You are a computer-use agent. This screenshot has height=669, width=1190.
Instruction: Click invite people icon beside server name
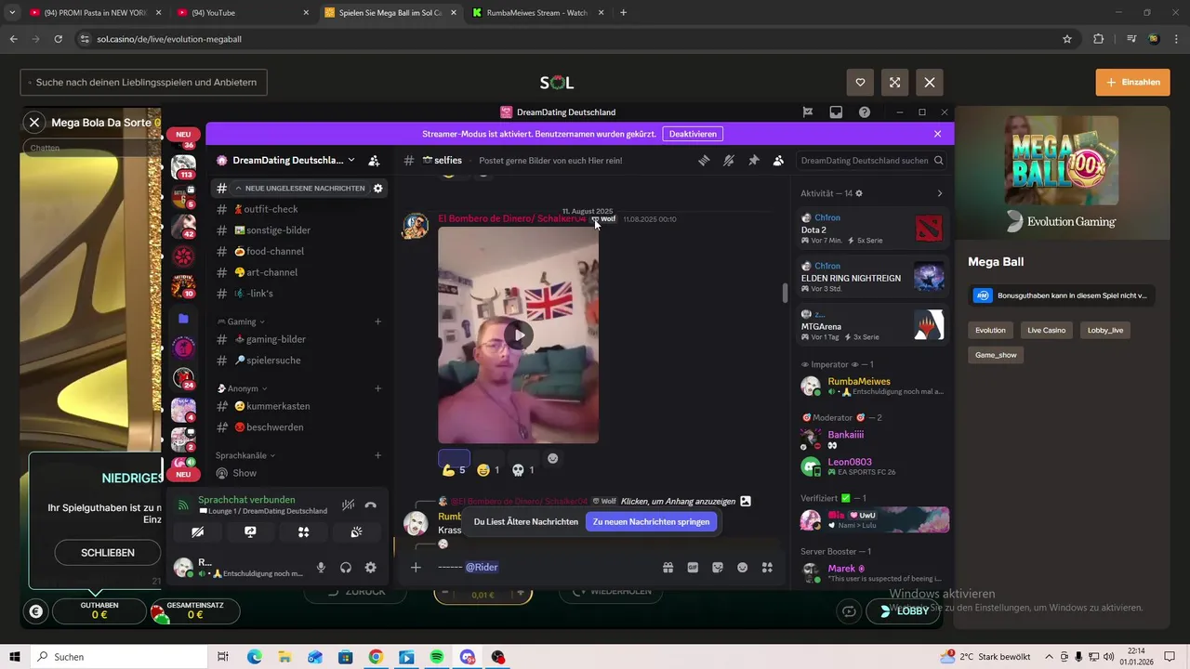(x=374, y=160)
